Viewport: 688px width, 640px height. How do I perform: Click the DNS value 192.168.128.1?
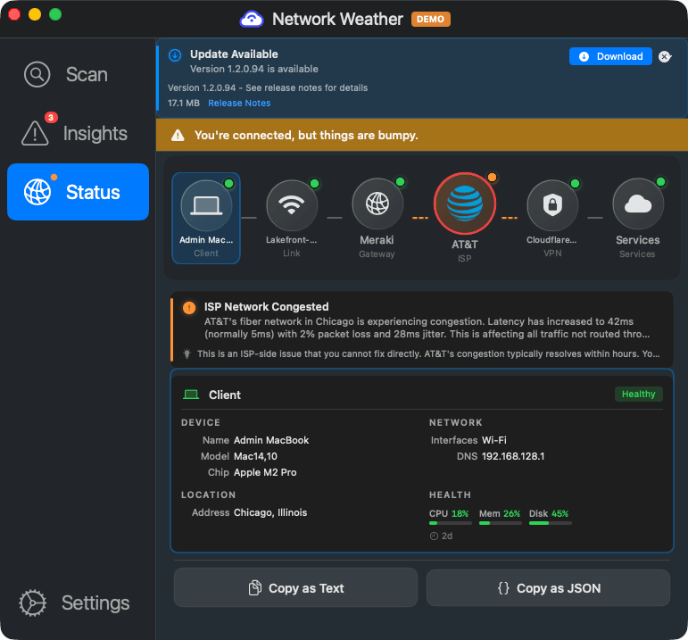point(513,456)
